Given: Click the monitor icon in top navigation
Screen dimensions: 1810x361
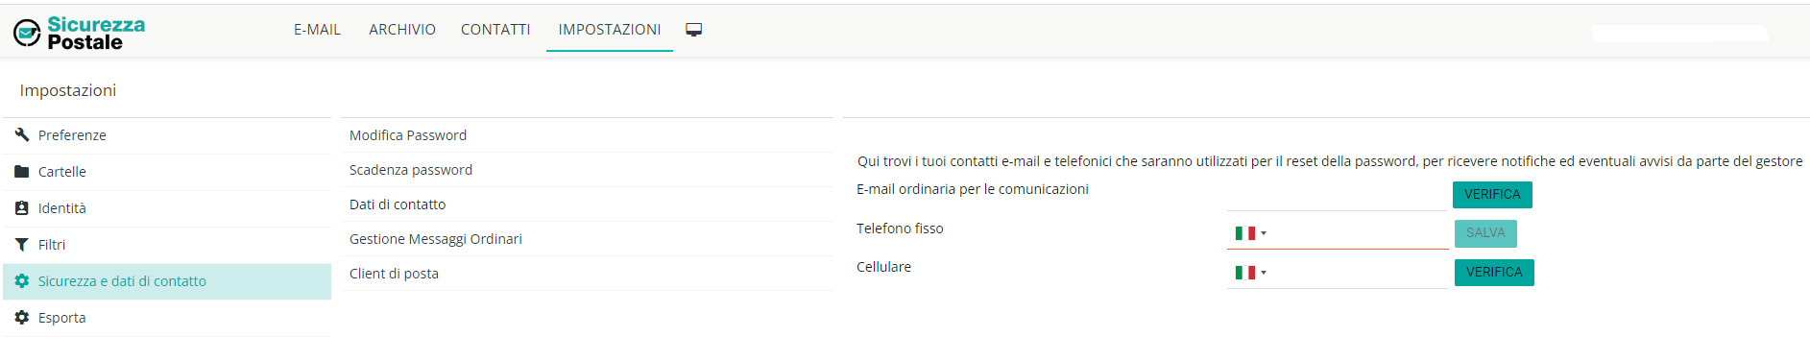Looking at the screenshot, I should coord(694,30).
